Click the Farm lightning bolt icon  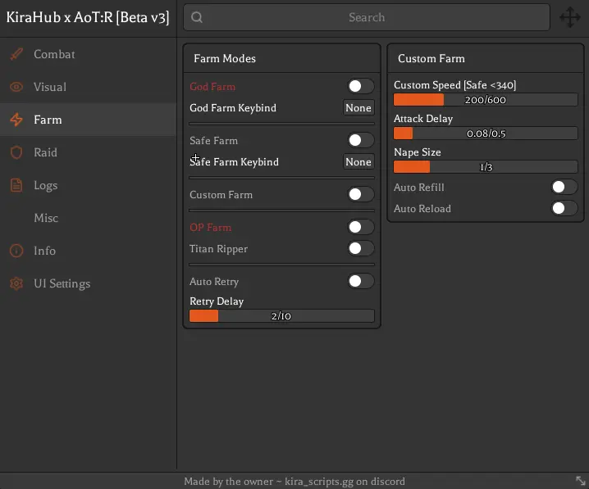tap(16, 120)
